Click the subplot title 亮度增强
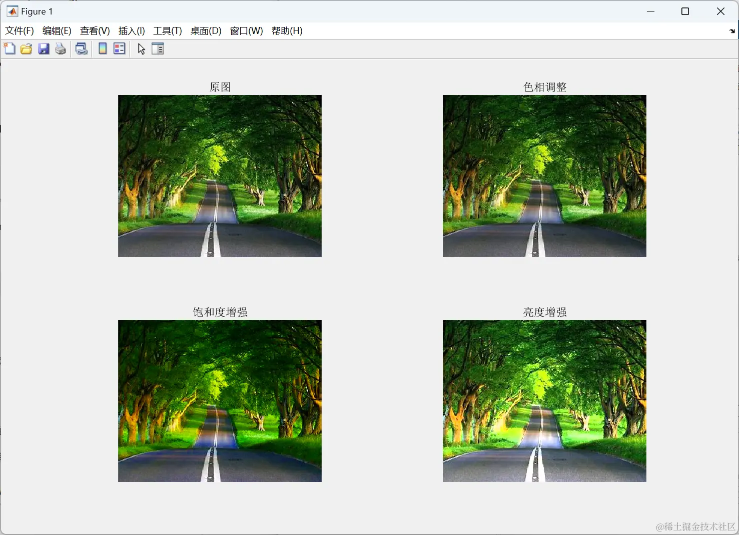The image size is (739, 535). tap(545, 312)
